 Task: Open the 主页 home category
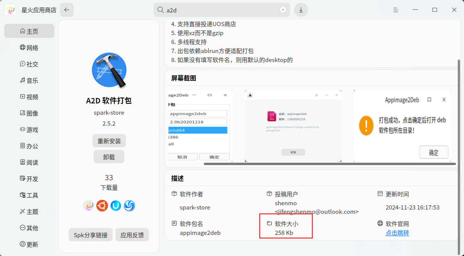[x=29, y=31]
